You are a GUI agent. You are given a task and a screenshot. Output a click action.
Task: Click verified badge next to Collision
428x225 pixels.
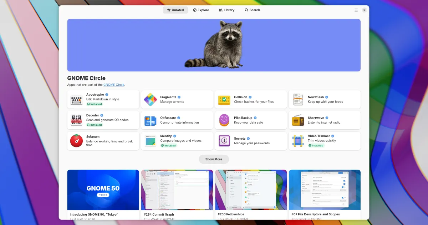coord(250,97)
